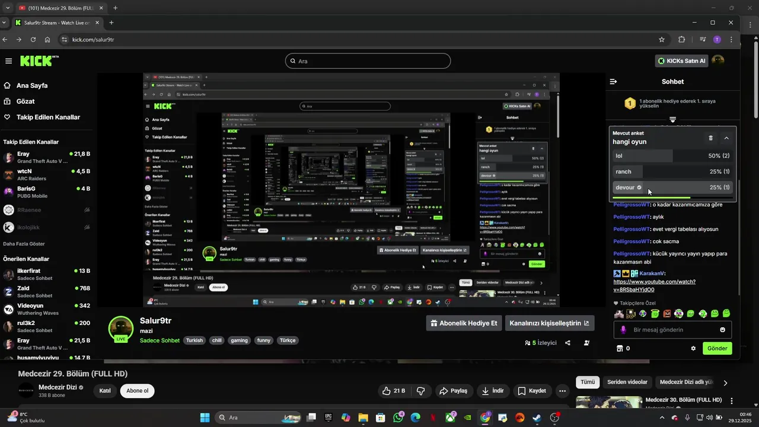759x427 pixels.
Task: Expand Daha Fazla Göster in sidebar
Action: pos(24,244)
